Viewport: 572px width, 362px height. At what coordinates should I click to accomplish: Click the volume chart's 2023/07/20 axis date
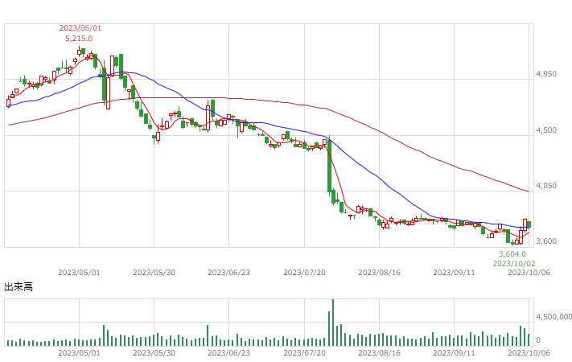(x=304, y=353)
